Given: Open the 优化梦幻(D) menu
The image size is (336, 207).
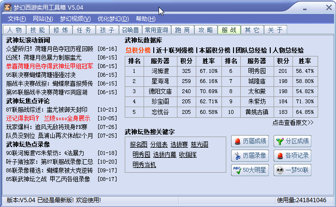Looking at the screenshot, I should [x=113, y=19].
